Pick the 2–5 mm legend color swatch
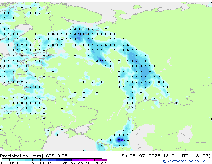This screenshot has width=212, height=164. [29, 160]
